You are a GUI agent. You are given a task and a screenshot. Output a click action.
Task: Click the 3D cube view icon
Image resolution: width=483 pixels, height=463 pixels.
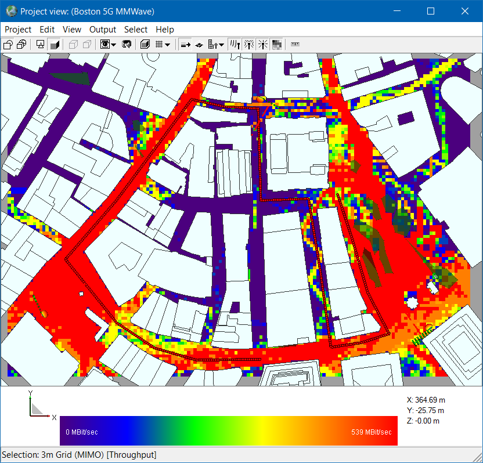[145, 44]
